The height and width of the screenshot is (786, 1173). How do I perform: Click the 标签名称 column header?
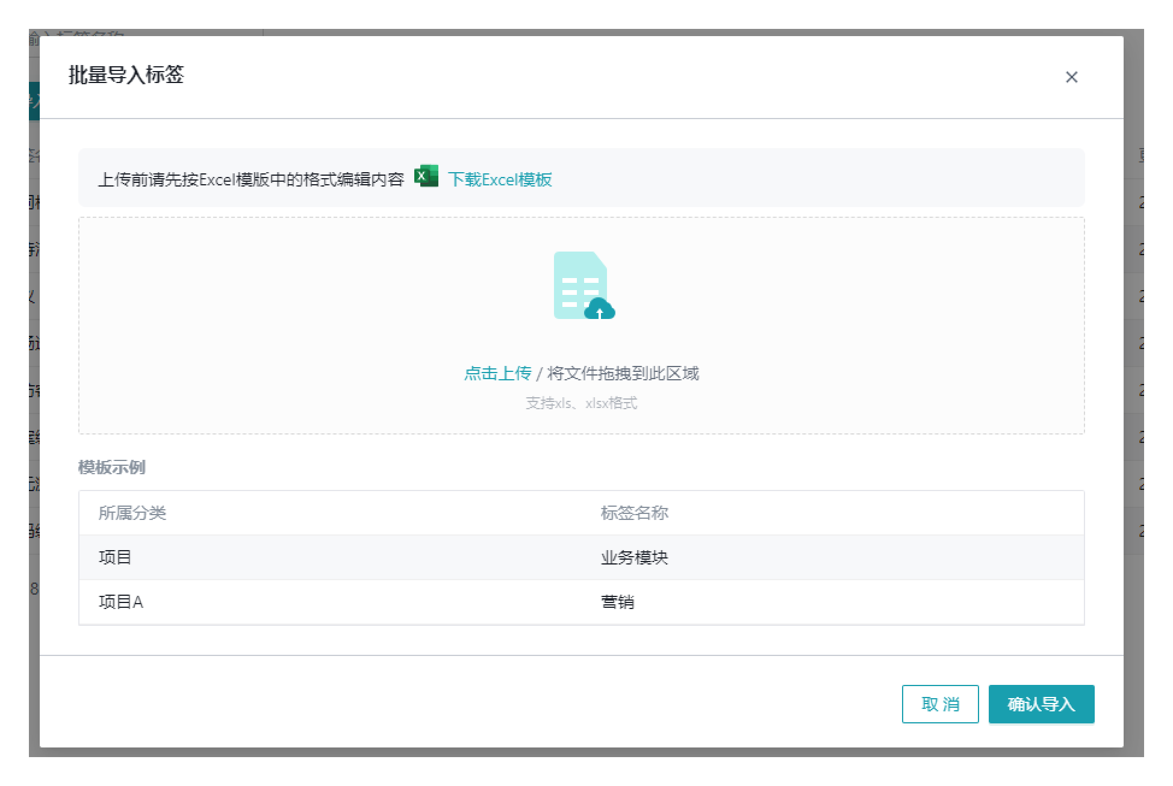coord(634,513)
